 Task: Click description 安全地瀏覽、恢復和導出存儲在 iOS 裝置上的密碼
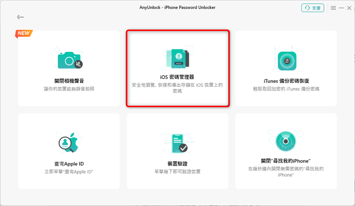pos(177,88)
